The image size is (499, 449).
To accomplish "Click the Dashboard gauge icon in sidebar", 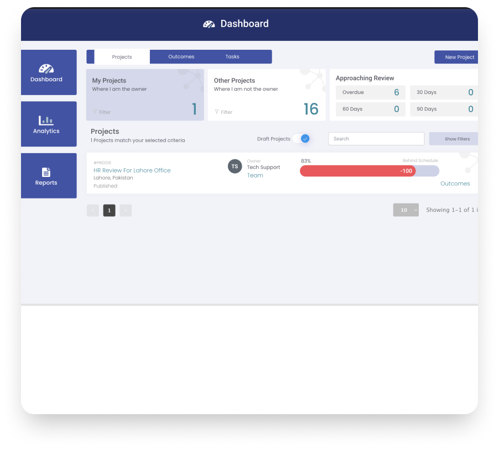I will 46,69.
